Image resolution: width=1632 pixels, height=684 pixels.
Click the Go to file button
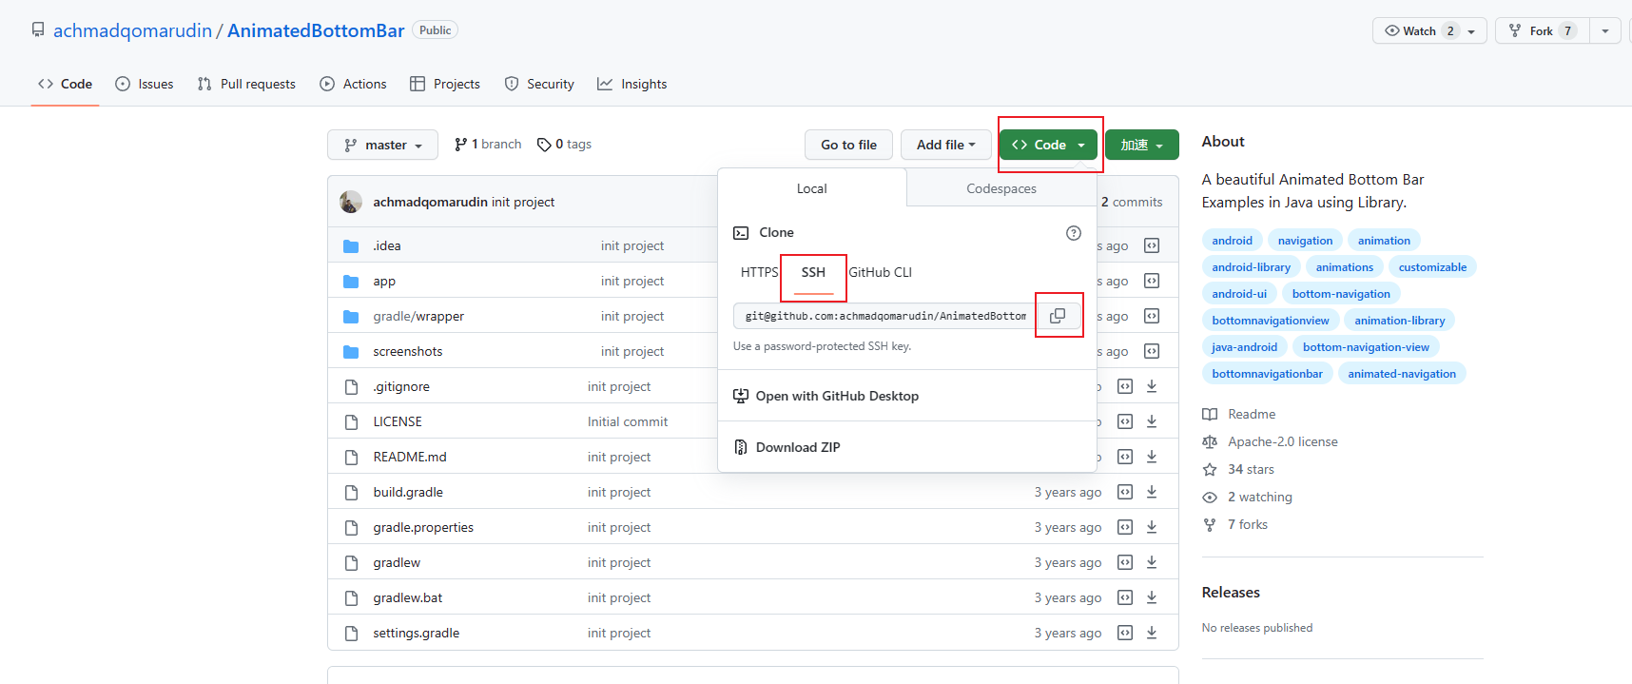[x=848, y=145]
